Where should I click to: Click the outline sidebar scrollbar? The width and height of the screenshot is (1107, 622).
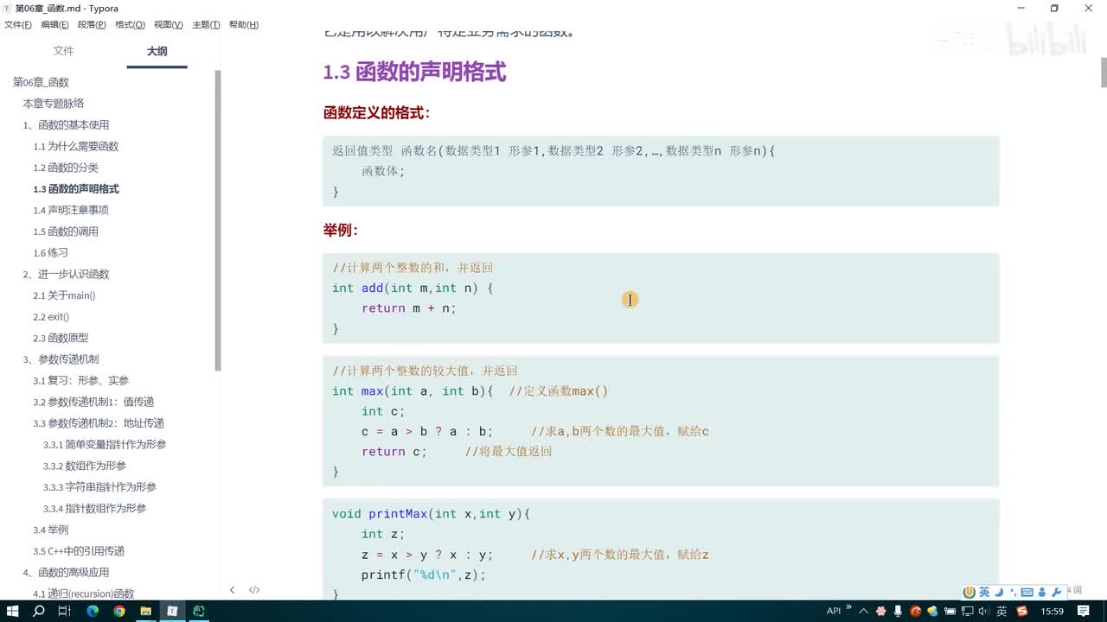(x=218, y=220)
